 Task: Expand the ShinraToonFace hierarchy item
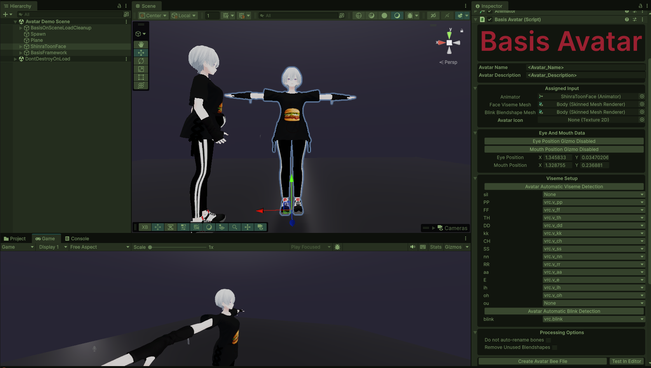20,46
